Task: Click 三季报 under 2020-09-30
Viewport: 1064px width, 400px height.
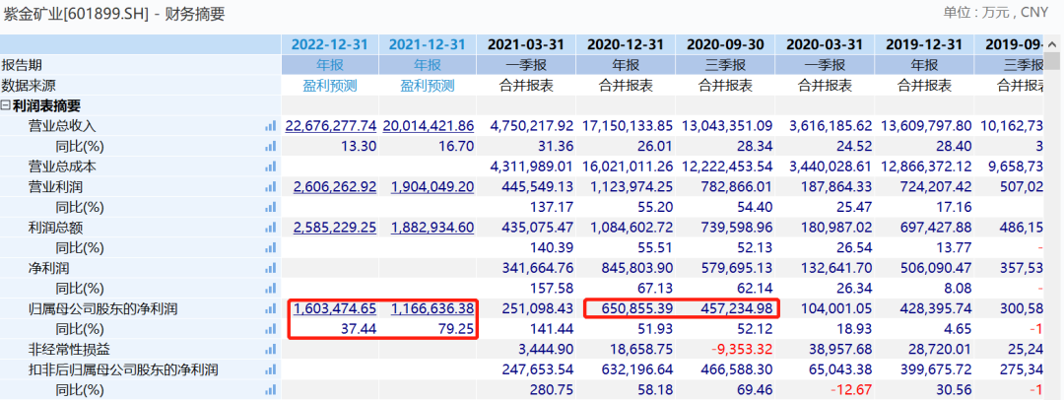Action: point(725,65)
